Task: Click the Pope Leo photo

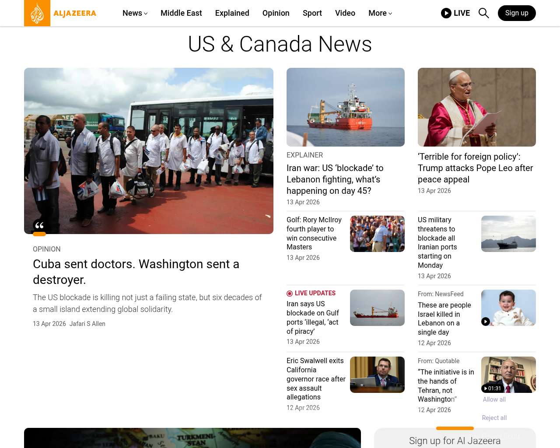Action: pyautogui.click(x=477, y=107)
